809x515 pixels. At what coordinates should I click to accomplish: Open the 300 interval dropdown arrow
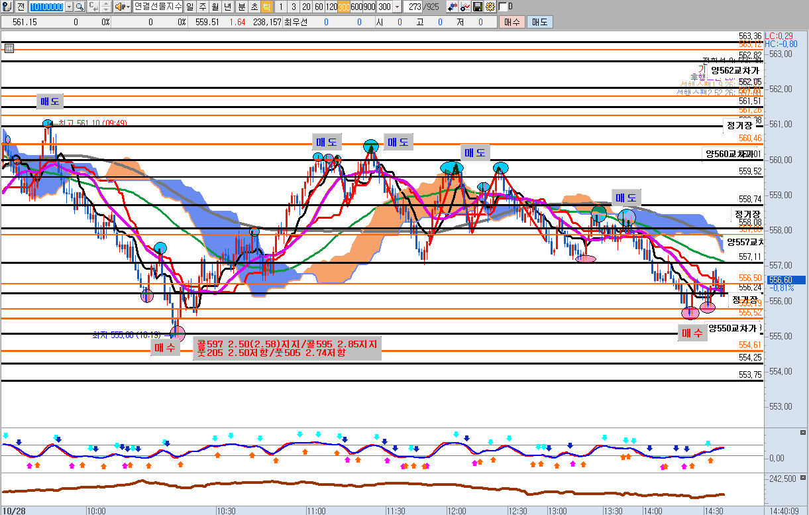(397, 7)
